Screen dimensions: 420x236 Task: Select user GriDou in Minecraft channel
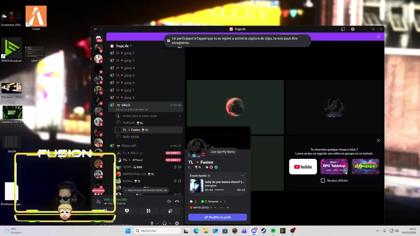click(148, 181)
